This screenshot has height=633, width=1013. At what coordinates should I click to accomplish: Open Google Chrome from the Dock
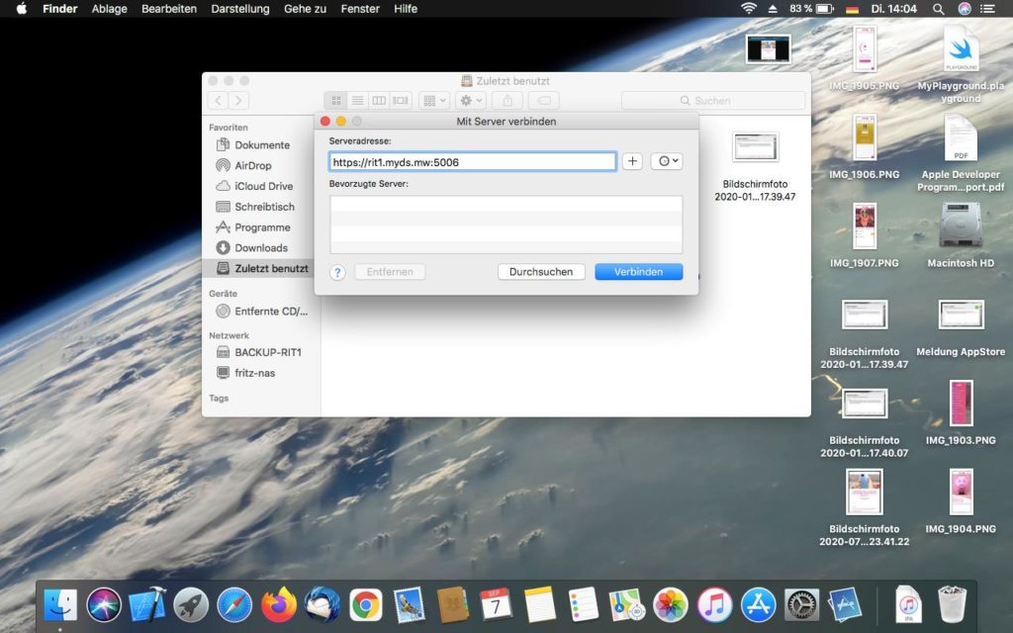(366, 605)
